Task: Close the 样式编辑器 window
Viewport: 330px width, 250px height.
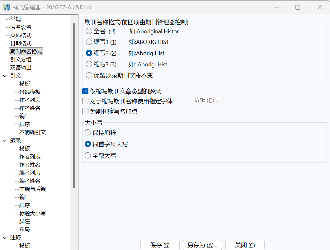Action: pos(320,7)
